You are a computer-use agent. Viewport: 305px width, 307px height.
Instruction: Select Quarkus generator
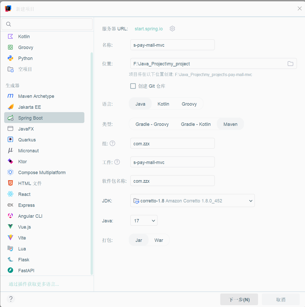[x=44, y=140]
